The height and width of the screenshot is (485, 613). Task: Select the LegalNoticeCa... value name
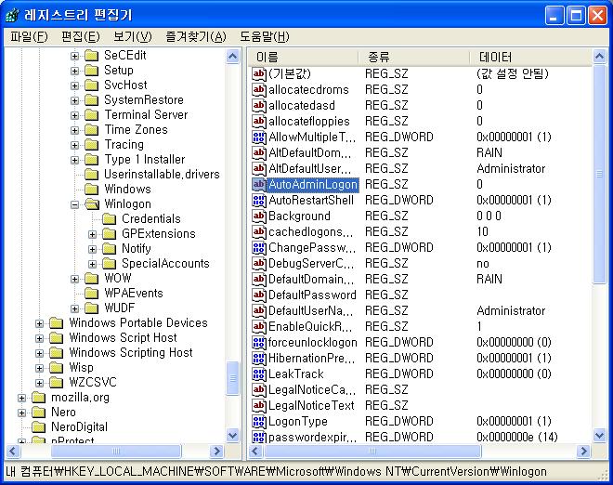click(312, 390)
